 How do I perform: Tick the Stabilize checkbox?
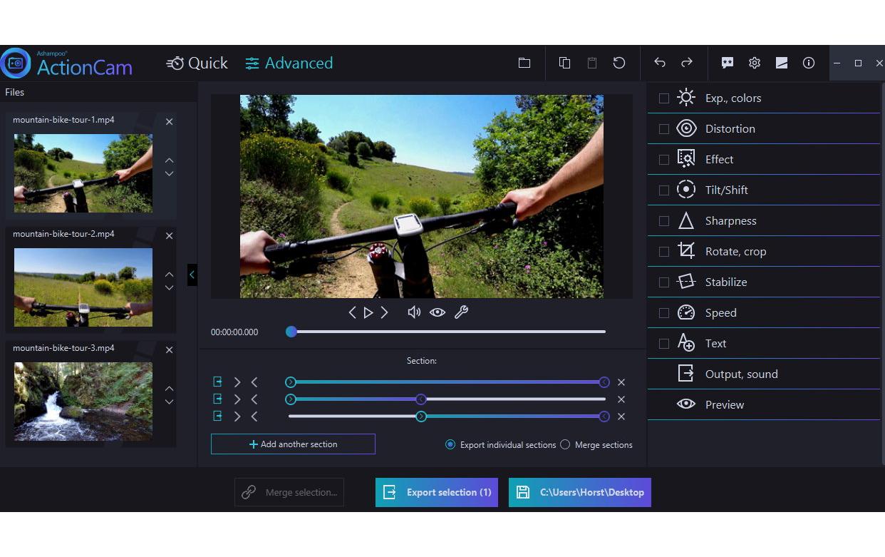point(664,282)
